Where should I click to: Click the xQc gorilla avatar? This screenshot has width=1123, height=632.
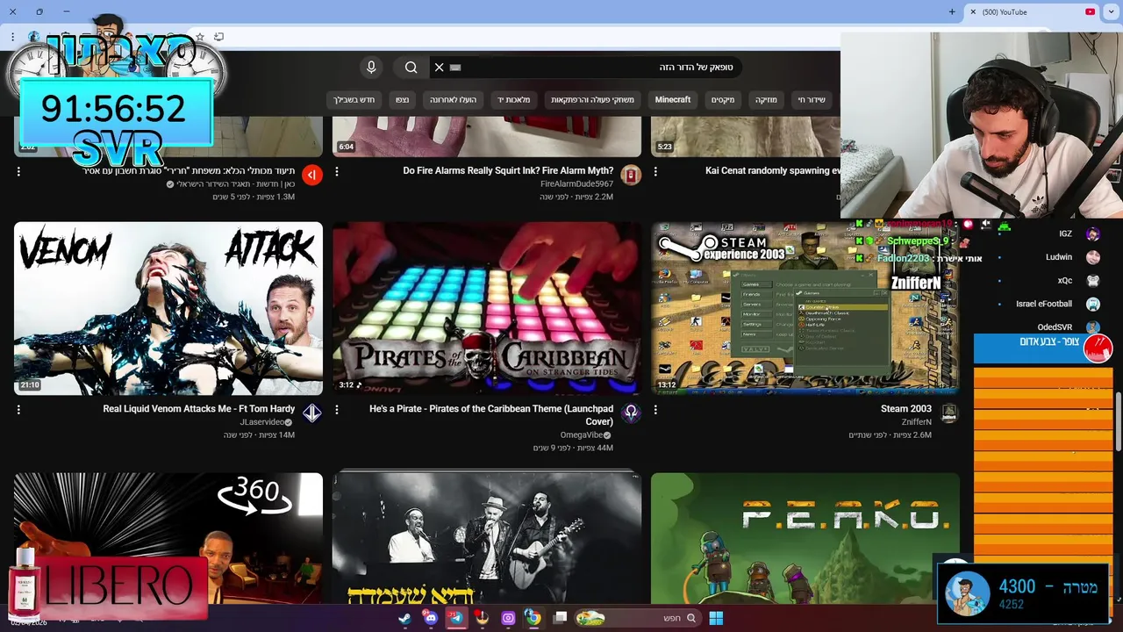[1093, 281]
